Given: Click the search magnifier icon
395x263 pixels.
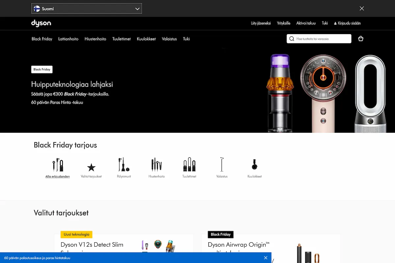Looking at the screenshot, I should point(292,38).
